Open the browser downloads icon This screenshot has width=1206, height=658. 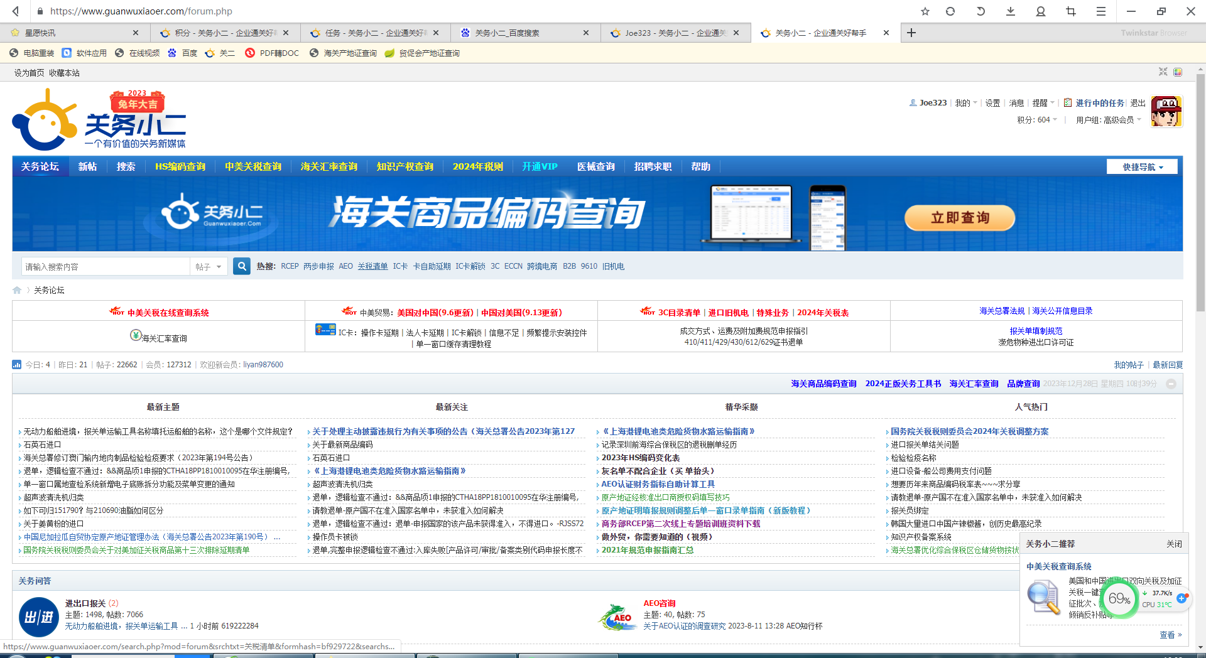1011,11
